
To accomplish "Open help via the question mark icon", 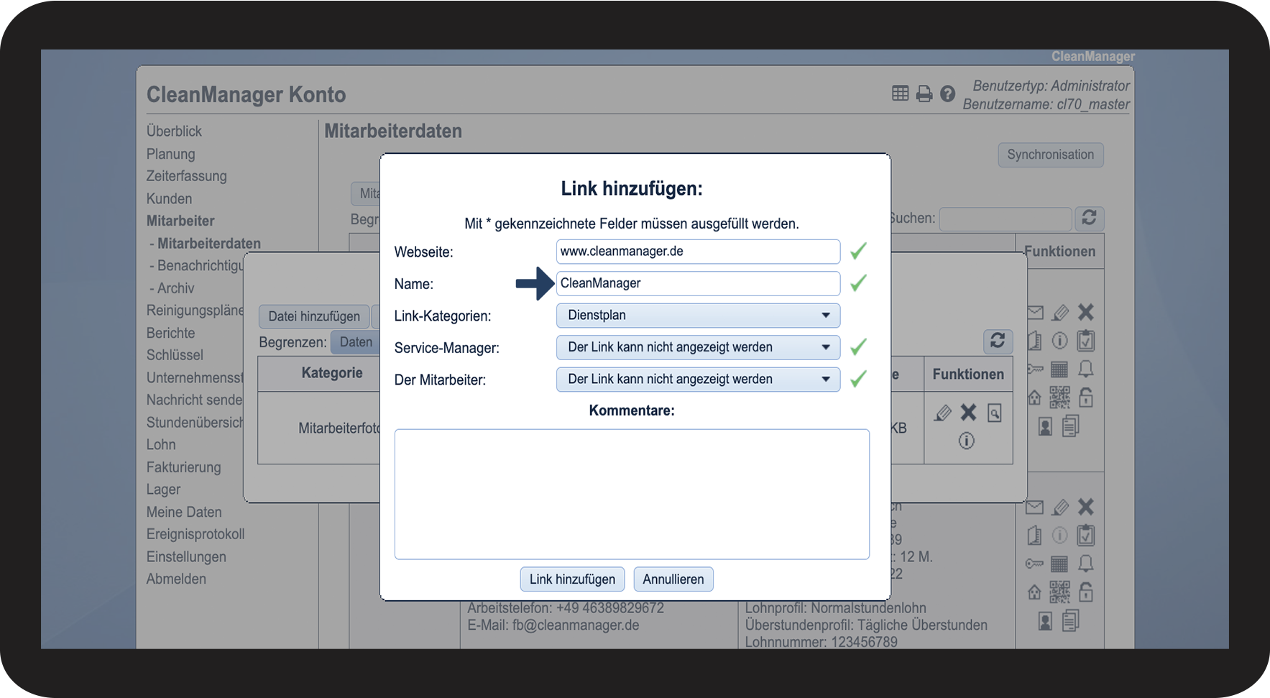I will coord(947,94).
